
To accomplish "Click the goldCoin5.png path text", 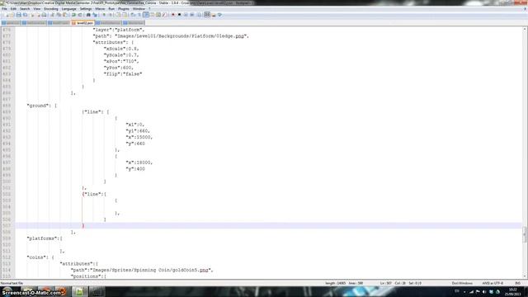I will point(142,270).
